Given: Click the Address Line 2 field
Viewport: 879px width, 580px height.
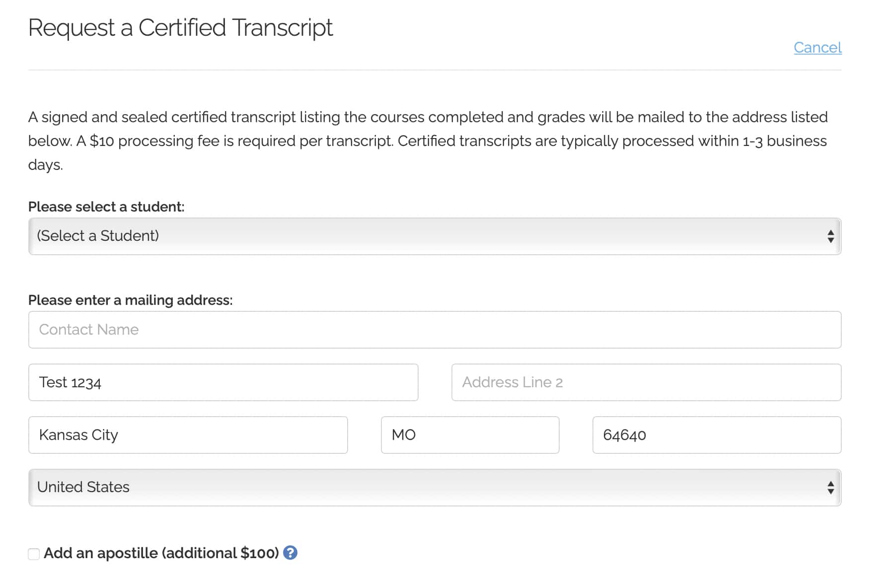Looking at the screenshot, I should 646,382.
